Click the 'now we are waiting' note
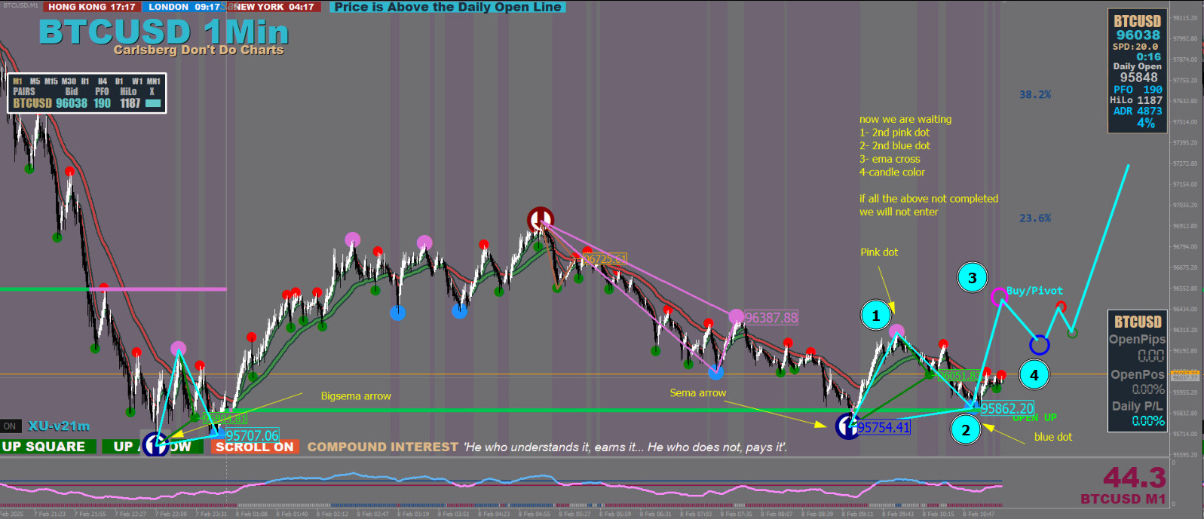 click(x=905, y=119)
